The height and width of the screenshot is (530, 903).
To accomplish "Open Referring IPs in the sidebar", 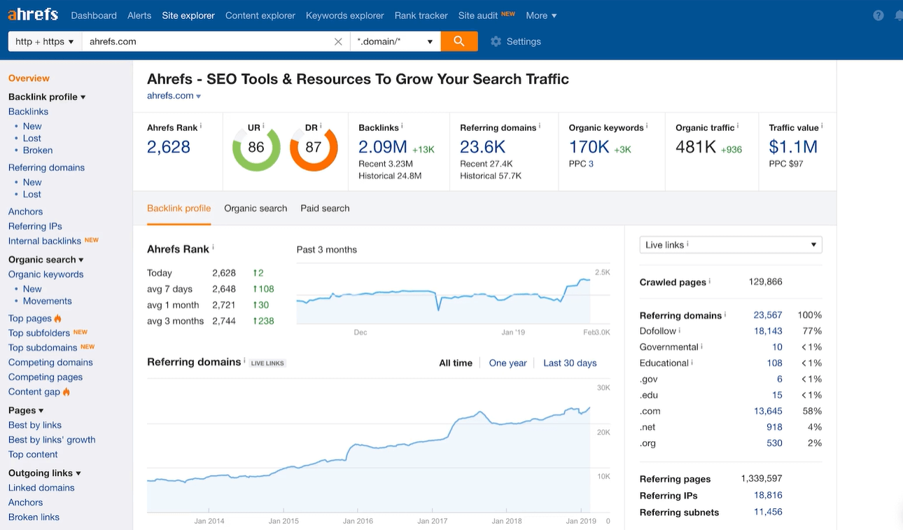I will [x=35, y=226].
